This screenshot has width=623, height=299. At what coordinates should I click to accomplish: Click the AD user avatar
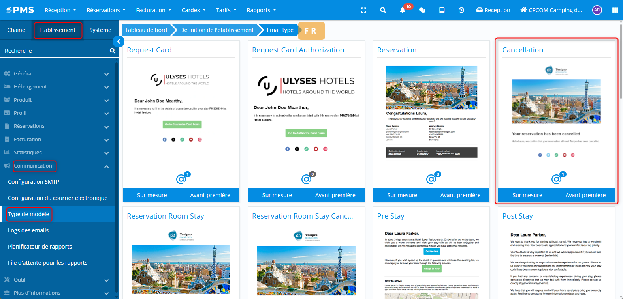coord(597,10)
